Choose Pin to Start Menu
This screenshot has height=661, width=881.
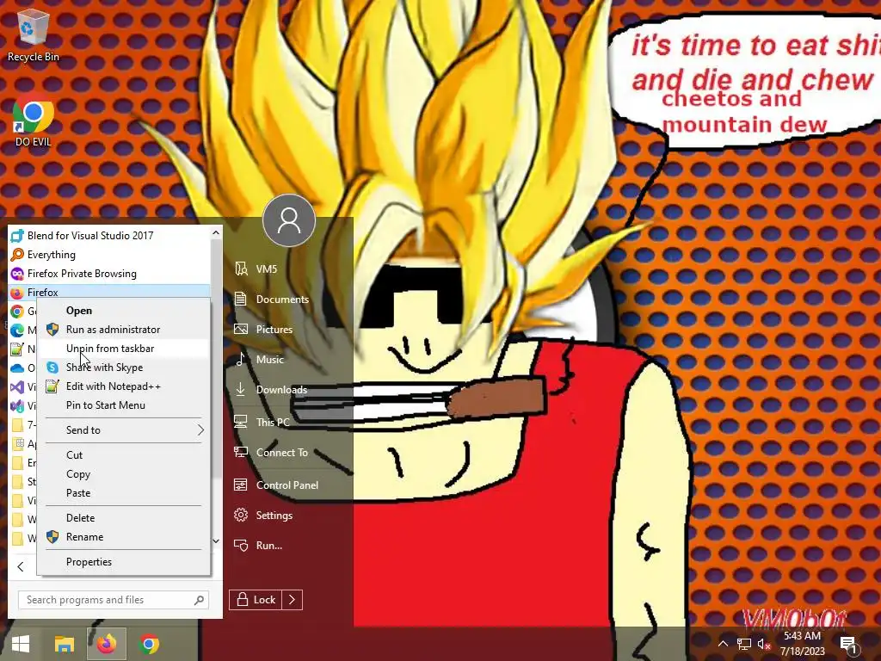[124, 405]
